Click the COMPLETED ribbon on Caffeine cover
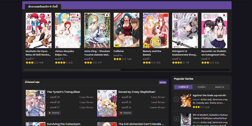Screen dimensions: 252x126 click(x=118, y=17)
